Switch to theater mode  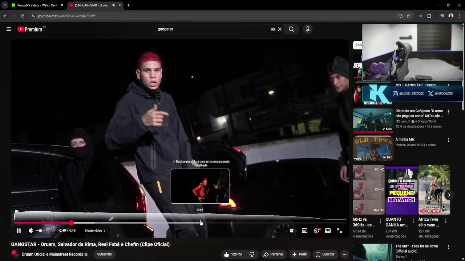[328, 231]
